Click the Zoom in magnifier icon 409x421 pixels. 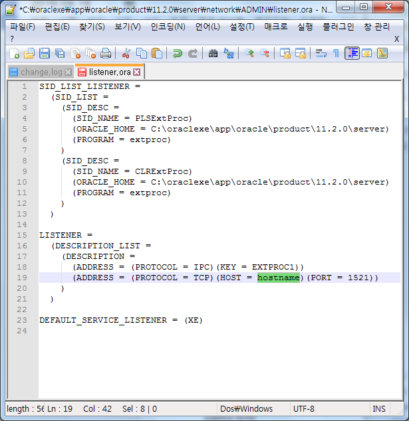point(249,53)
